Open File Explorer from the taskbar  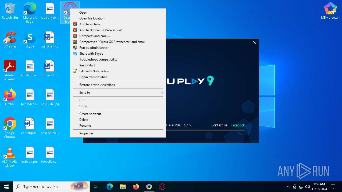(x=123, y=187)
